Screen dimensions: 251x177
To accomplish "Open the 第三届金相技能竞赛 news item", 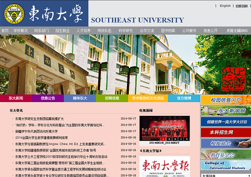I will tap(60, 163).
